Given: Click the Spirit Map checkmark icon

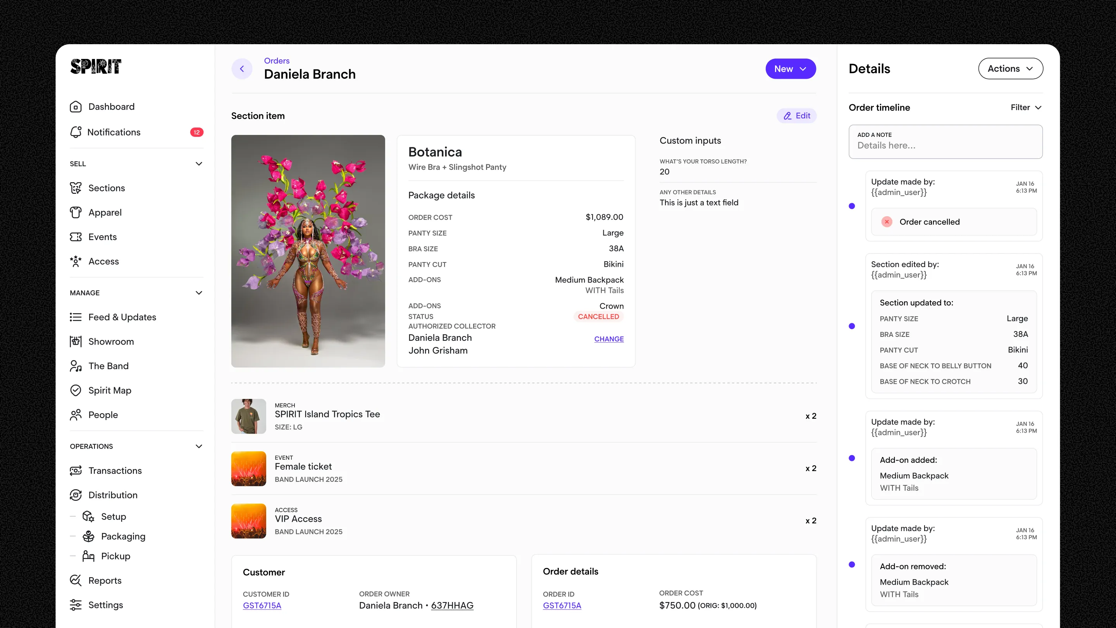Looking at the screenshot, I should click(76, 390).
